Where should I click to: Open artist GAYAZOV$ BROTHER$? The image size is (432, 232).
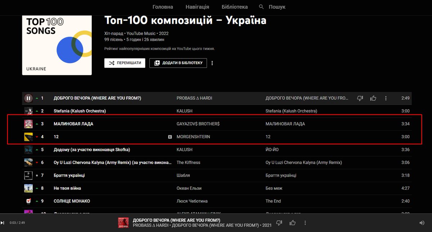[x=198, y=124]
